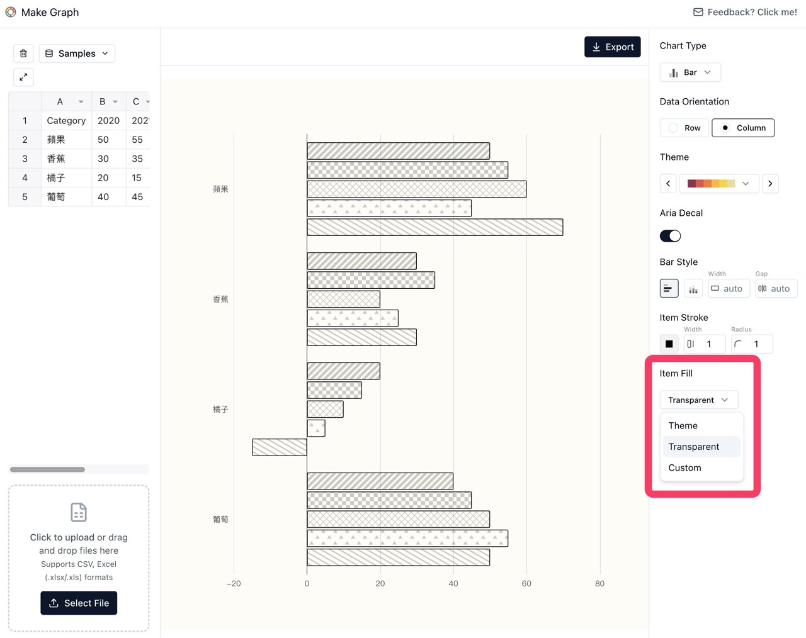The image size is (806, 638).
Task: Click the 香蕉 cell in row 3
Action: [66, 159]
